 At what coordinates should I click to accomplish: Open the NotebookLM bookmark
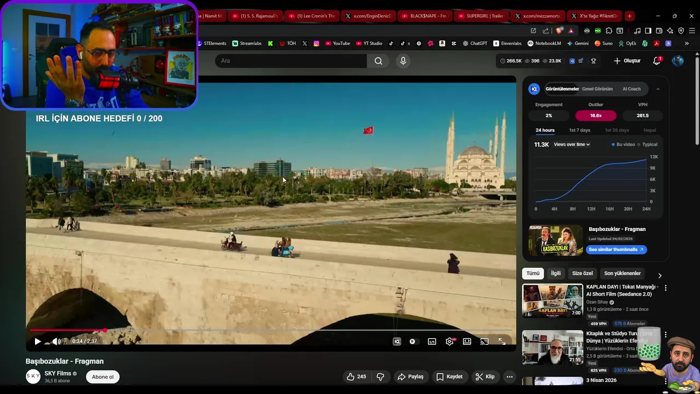click(x=544, y=43)
